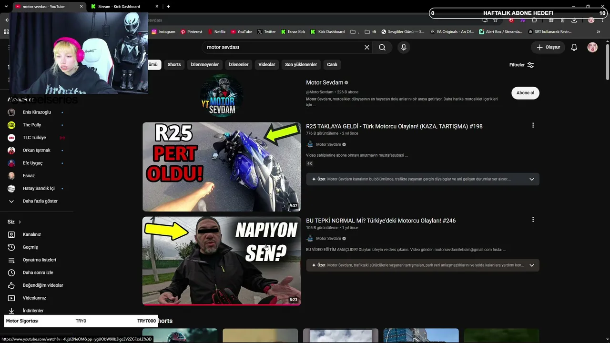Viewport: 610px width, 343px height.
Task: Open the BU TEPKİ NORMAL Mİ video title
Action: [x=381, y=221]
